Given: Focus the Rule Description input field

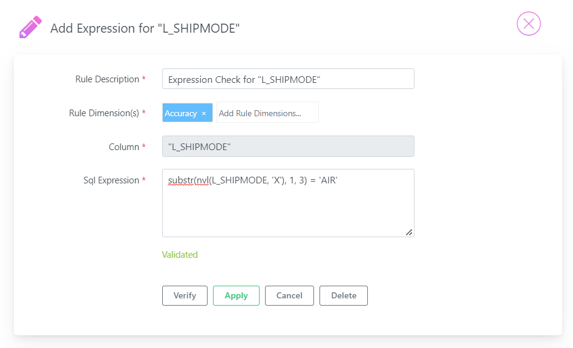Looking at the screenshot, I should click(288, 79).
